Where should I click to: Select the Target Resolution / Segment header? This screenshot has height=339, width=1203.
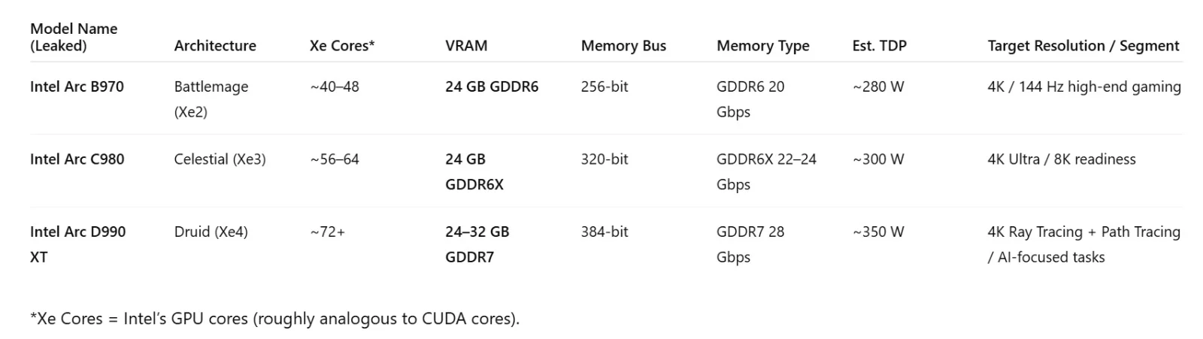pyautogui.click(x=1083, y=46)
